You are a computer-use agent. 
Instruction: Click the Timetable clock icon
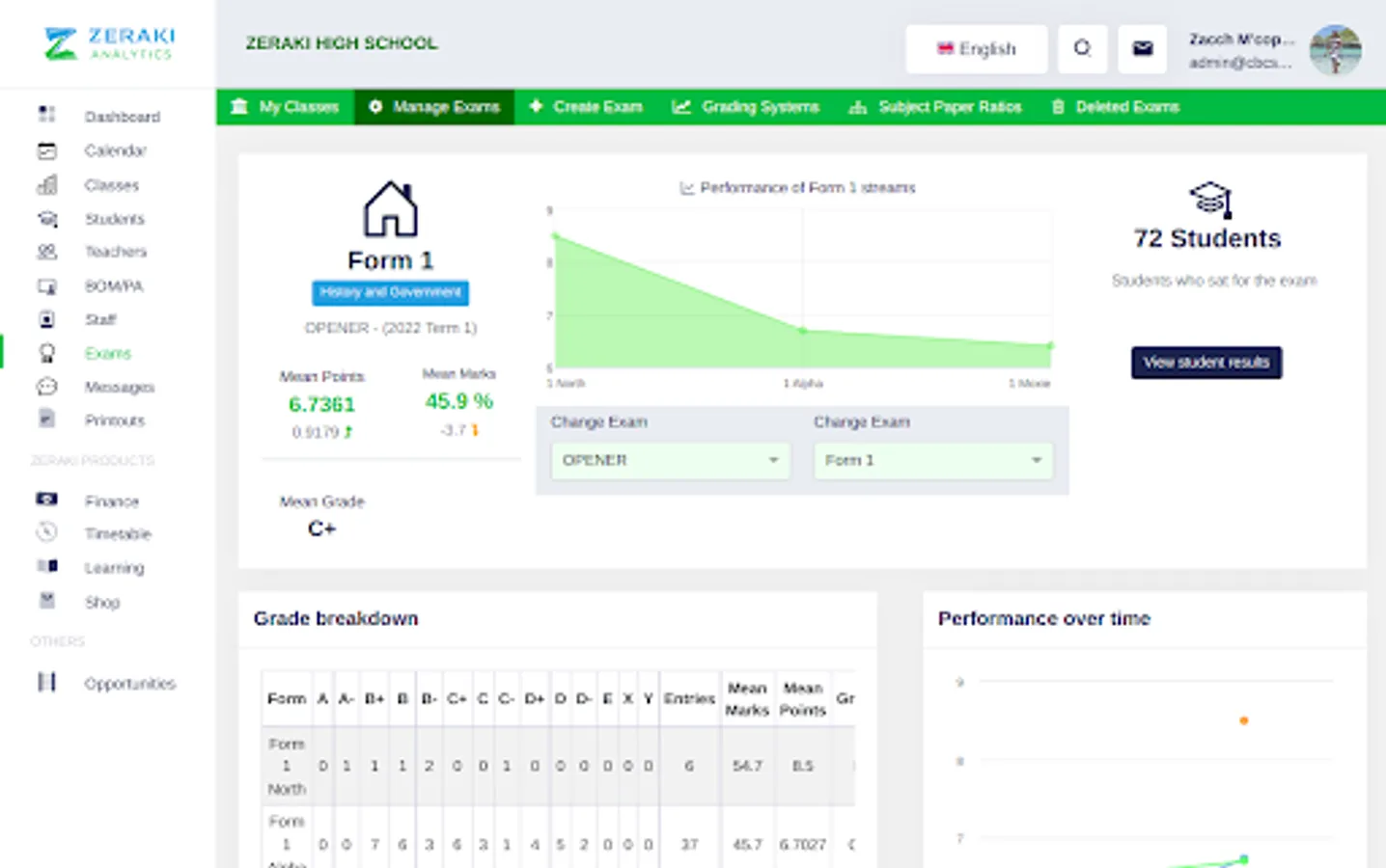pos(46,532)
